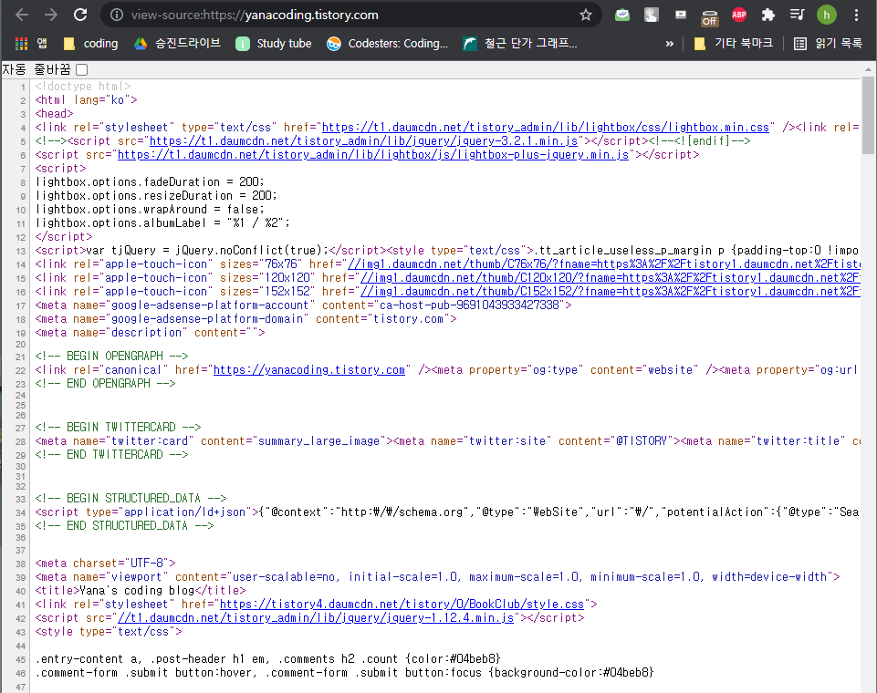The image size is (877, 693).
Task: Click the scrollbar up arrow
Action: 868,69
